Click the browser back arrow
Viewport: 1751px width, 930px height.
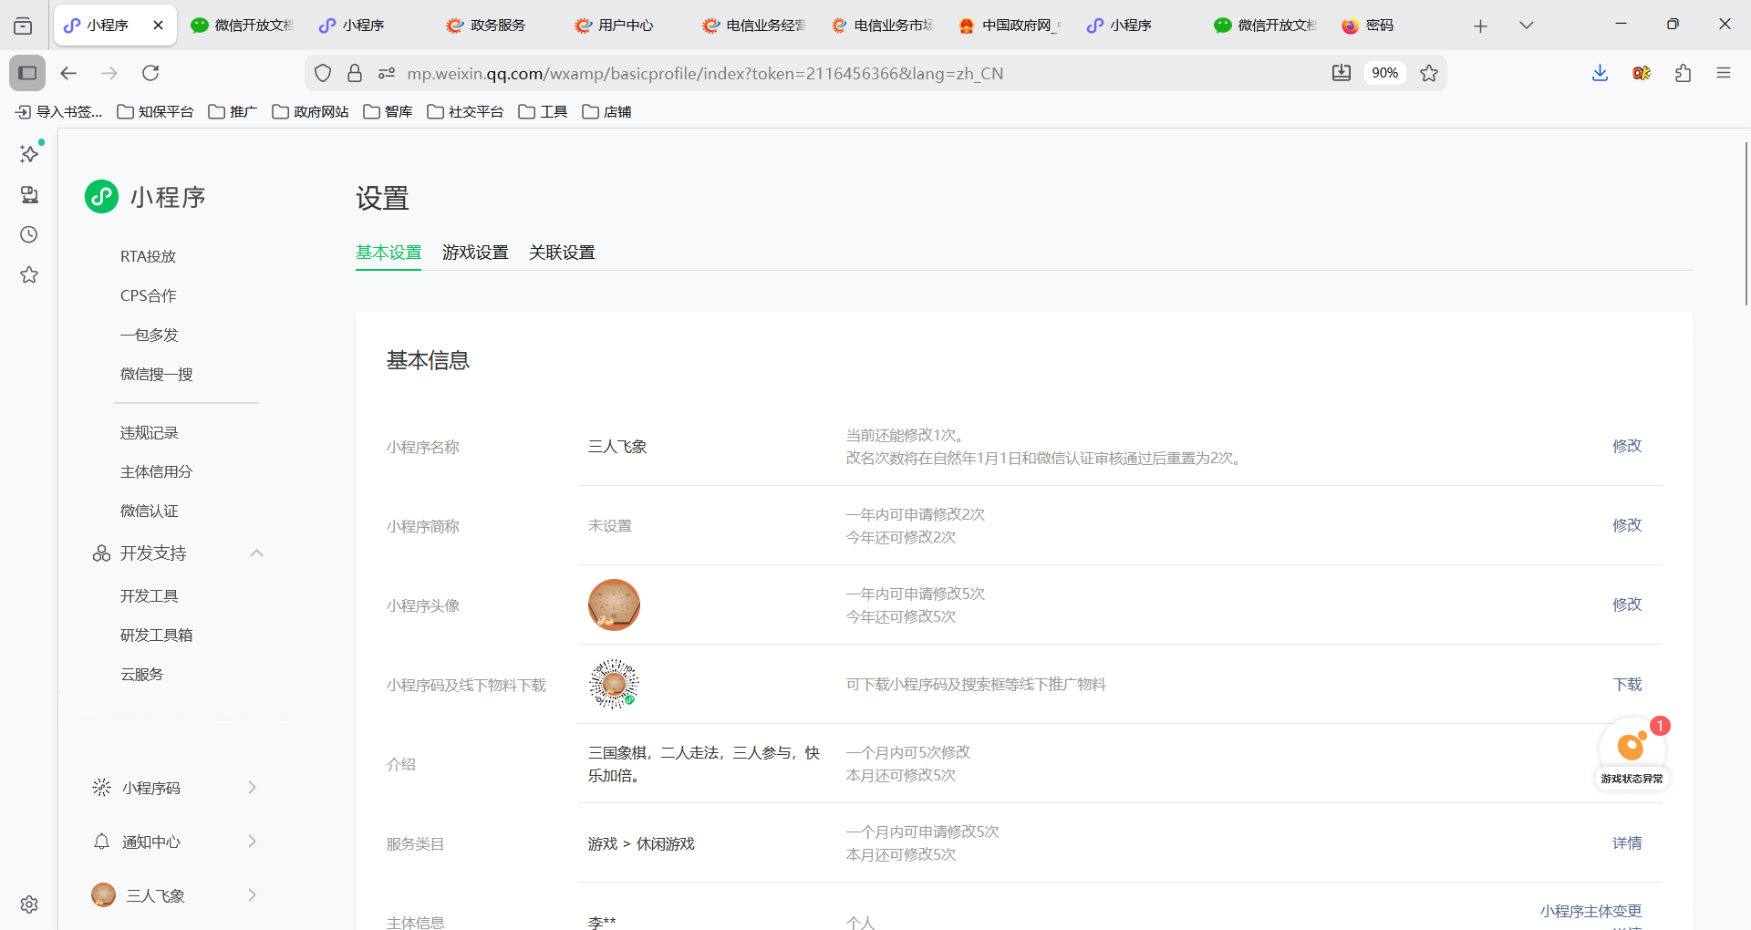click(x=68, y=73)
